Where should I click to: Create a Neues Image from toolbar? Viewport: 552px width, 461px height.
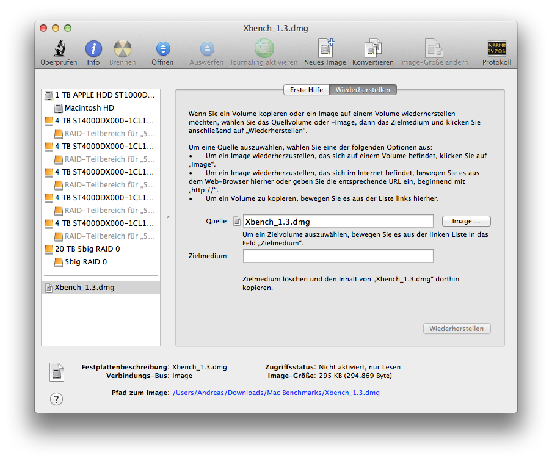coord(326,48)
